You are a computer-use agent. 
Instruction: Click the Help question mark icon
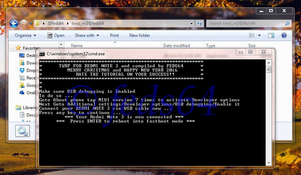click(284, 35)
